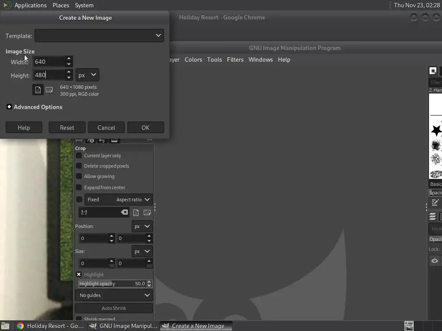Open the px unit dropdown in Image Size
Viewport: 442px width, 331px height.
tap(87, 75)
